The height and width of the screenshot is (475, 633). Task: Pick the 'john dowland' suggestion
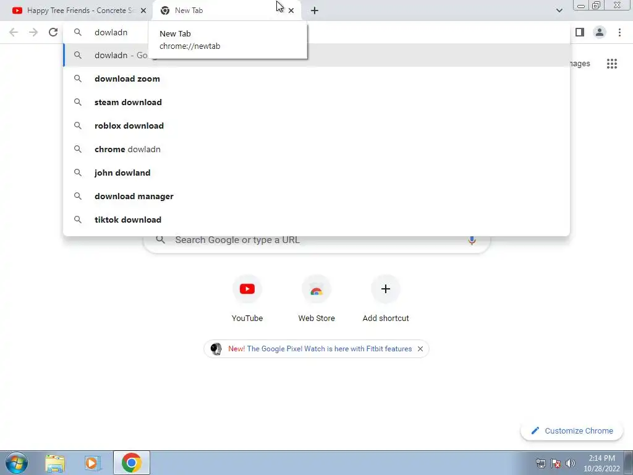(x=316, y=173)
